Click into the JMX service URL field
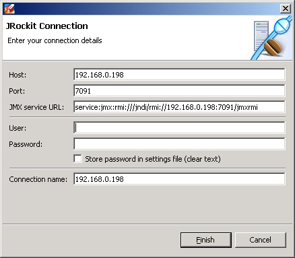Screen dimensions: 295x258 coord(179,107)
